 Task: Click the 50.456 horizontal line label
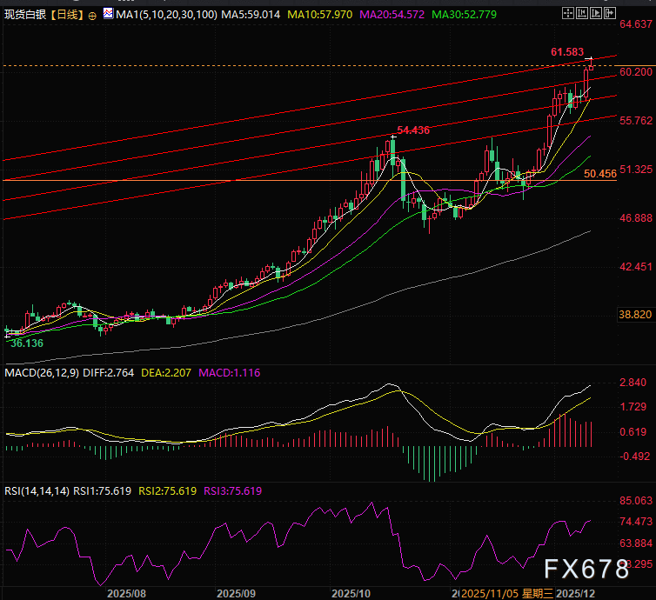600,174
